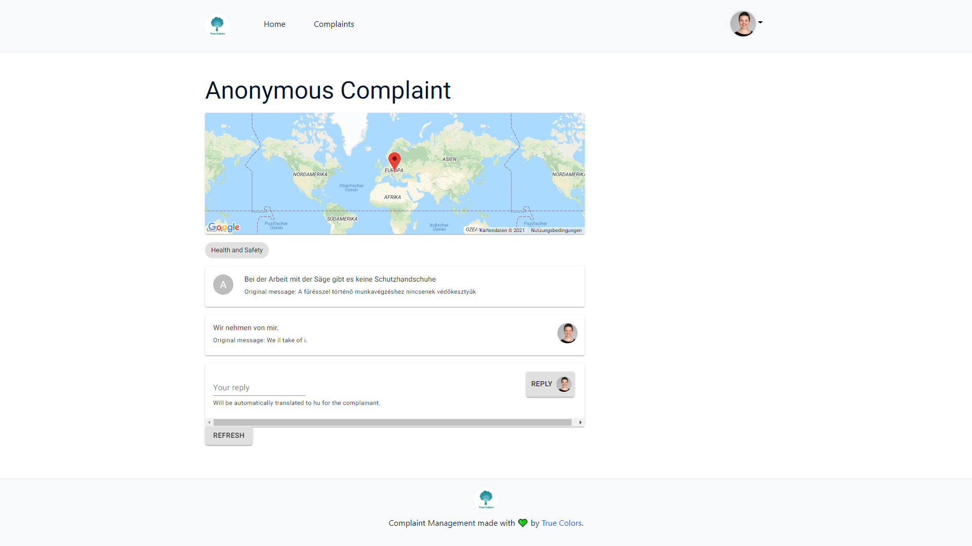Image resolution: width=972 pixels, height=546 pixels.
Task: Click the True Colors tree logo in header
Action: (217, 25)
